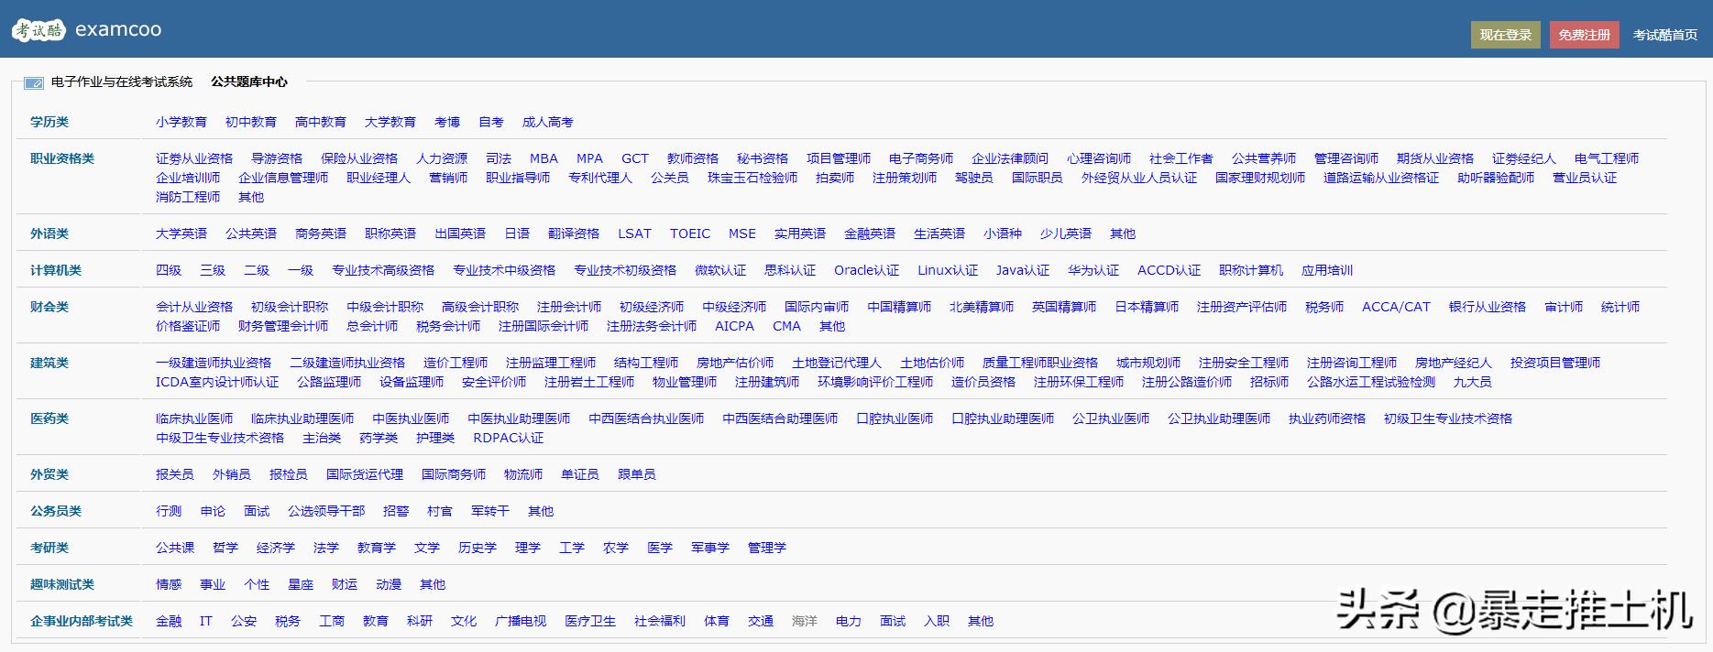The image size is (1713, 652).
Task: Open 报关员 link
Action: pyautogui.click(x=175, y=474)
